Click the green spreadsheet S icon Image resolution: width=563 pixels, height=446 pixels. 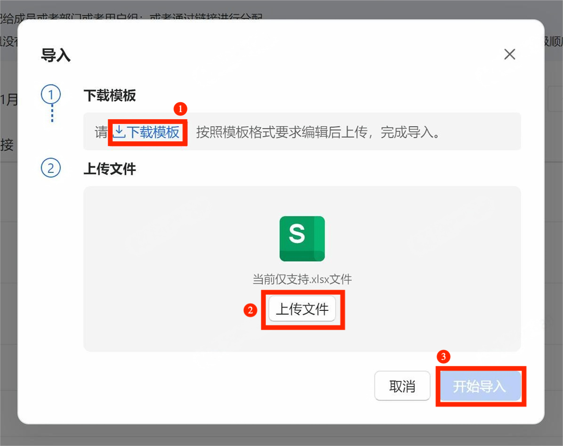pos(302,238)
